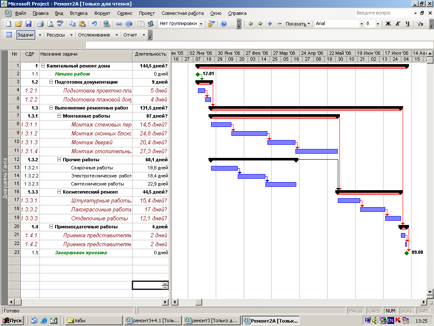Indent task with right green arrow
Viewport: 434px width, 326px height.
tap(260, 24)
